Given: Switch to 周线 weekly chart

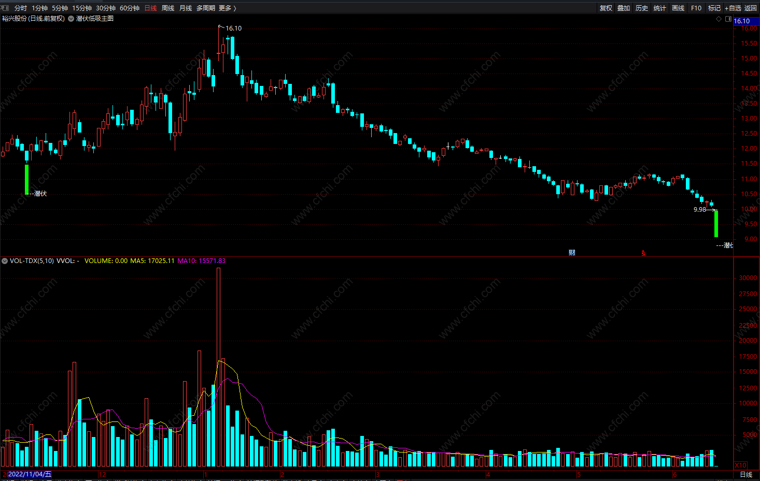Looking at the screenshot, I should 168,8.
